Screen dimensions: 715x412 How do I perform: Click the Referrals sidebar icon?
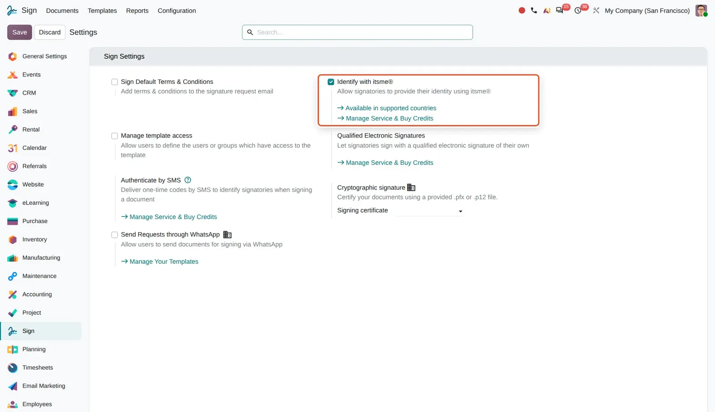13,166
